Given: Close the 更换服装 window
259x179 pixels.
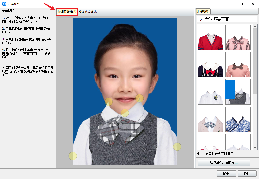Looking at the screenshot, I should 253,4.
